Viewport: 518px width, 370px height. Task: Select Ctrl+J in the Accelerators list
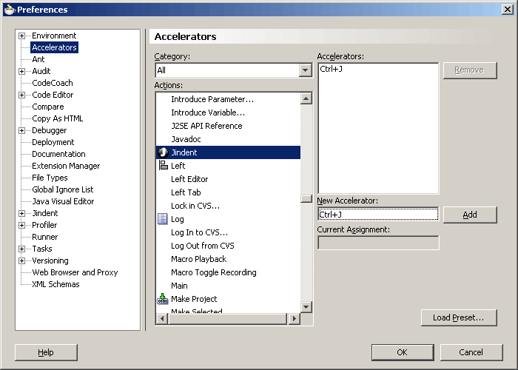pyautogui.click(x=331, y=69)
